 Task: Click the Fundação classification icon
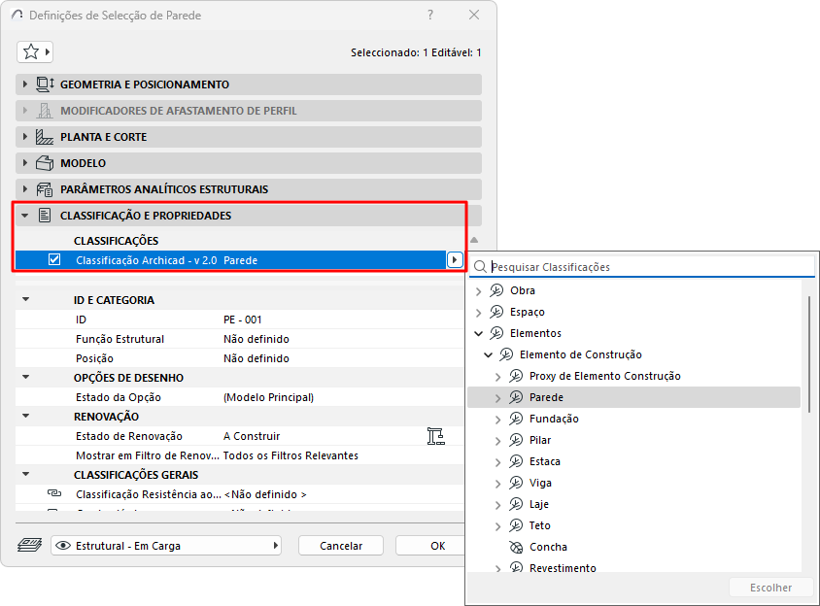[x=516, y=419]
